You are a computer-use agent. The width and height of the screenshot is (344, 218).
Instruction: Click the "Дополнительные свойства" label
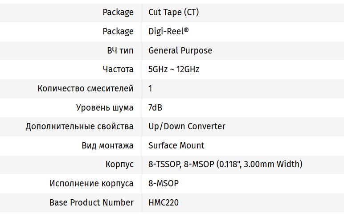click(x=79, y=126)
